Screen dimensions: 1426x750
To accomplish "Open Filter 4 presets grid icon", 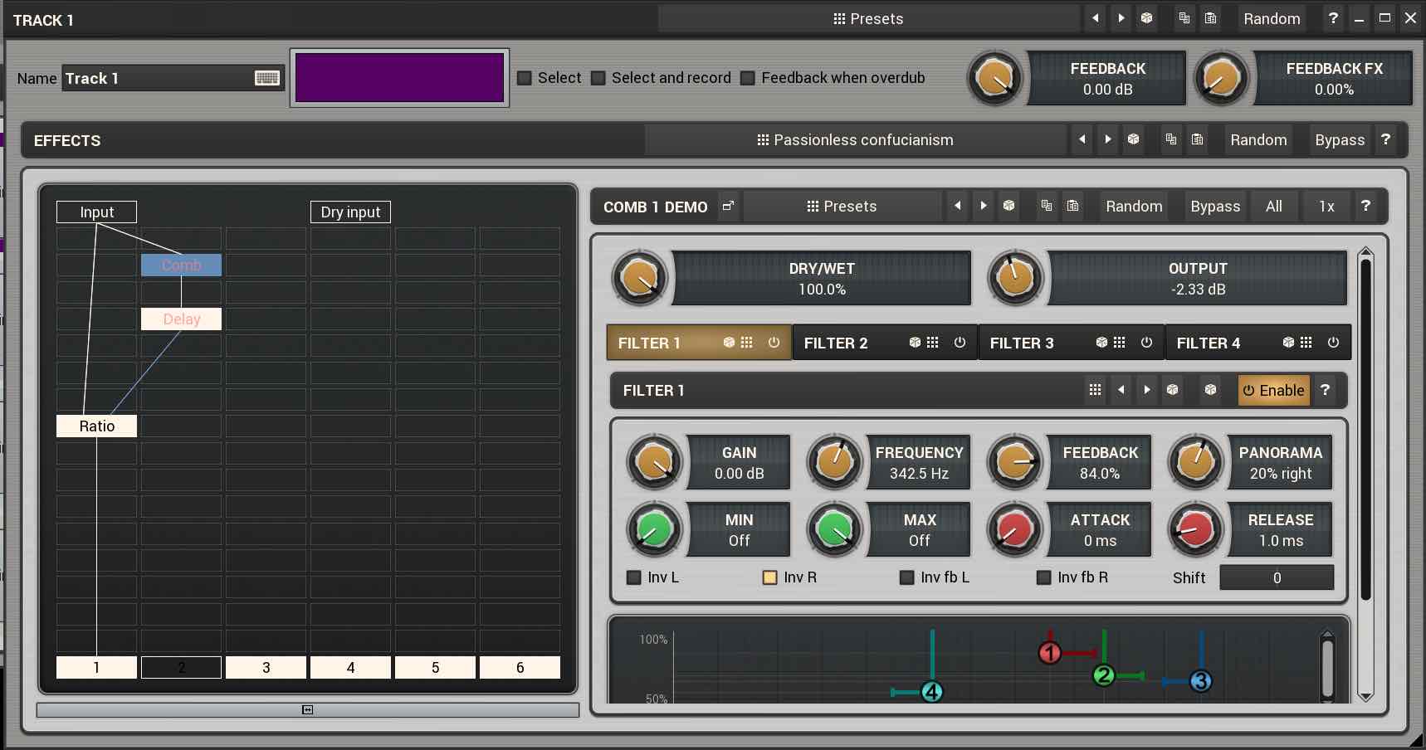I will coord(1306,343).
